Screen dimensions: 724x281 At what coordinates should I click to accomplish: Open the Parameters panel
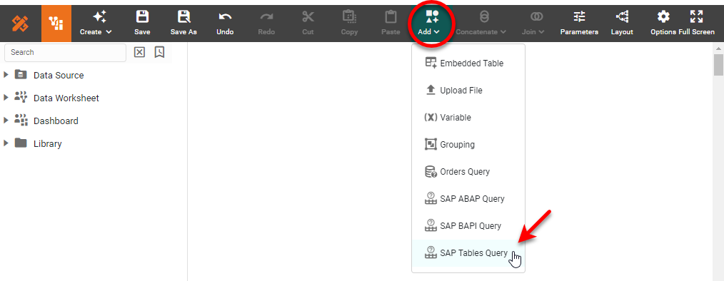(x=580, y=24)
